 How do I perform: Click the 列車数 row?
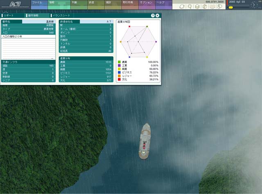pyautogui.click(x=86, y=40)
